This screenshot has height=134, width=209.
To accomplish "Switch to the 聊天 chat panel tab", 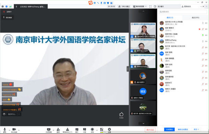I will pyautogui.click(x=161, y=6).
